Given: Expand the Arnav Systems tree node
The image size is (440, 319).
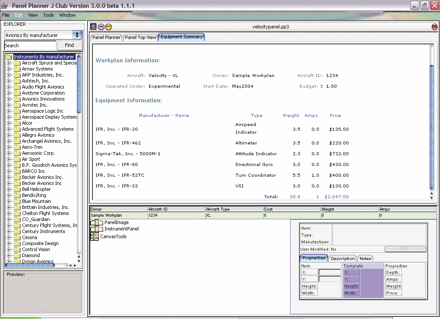Looking at the screenshot, I should click(9, 69).
